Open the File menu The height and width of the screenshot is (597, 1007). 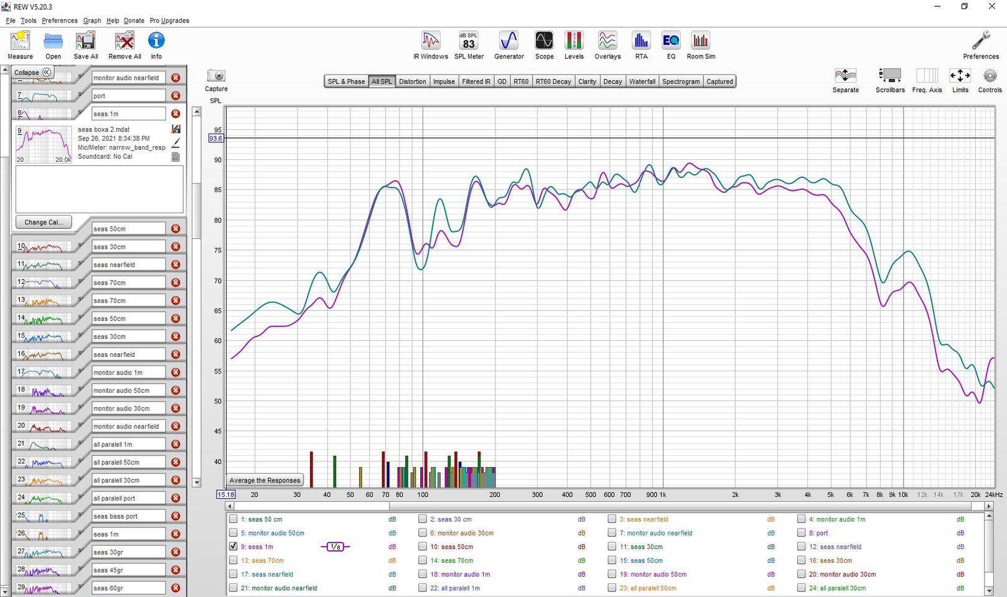coord(11,21)
